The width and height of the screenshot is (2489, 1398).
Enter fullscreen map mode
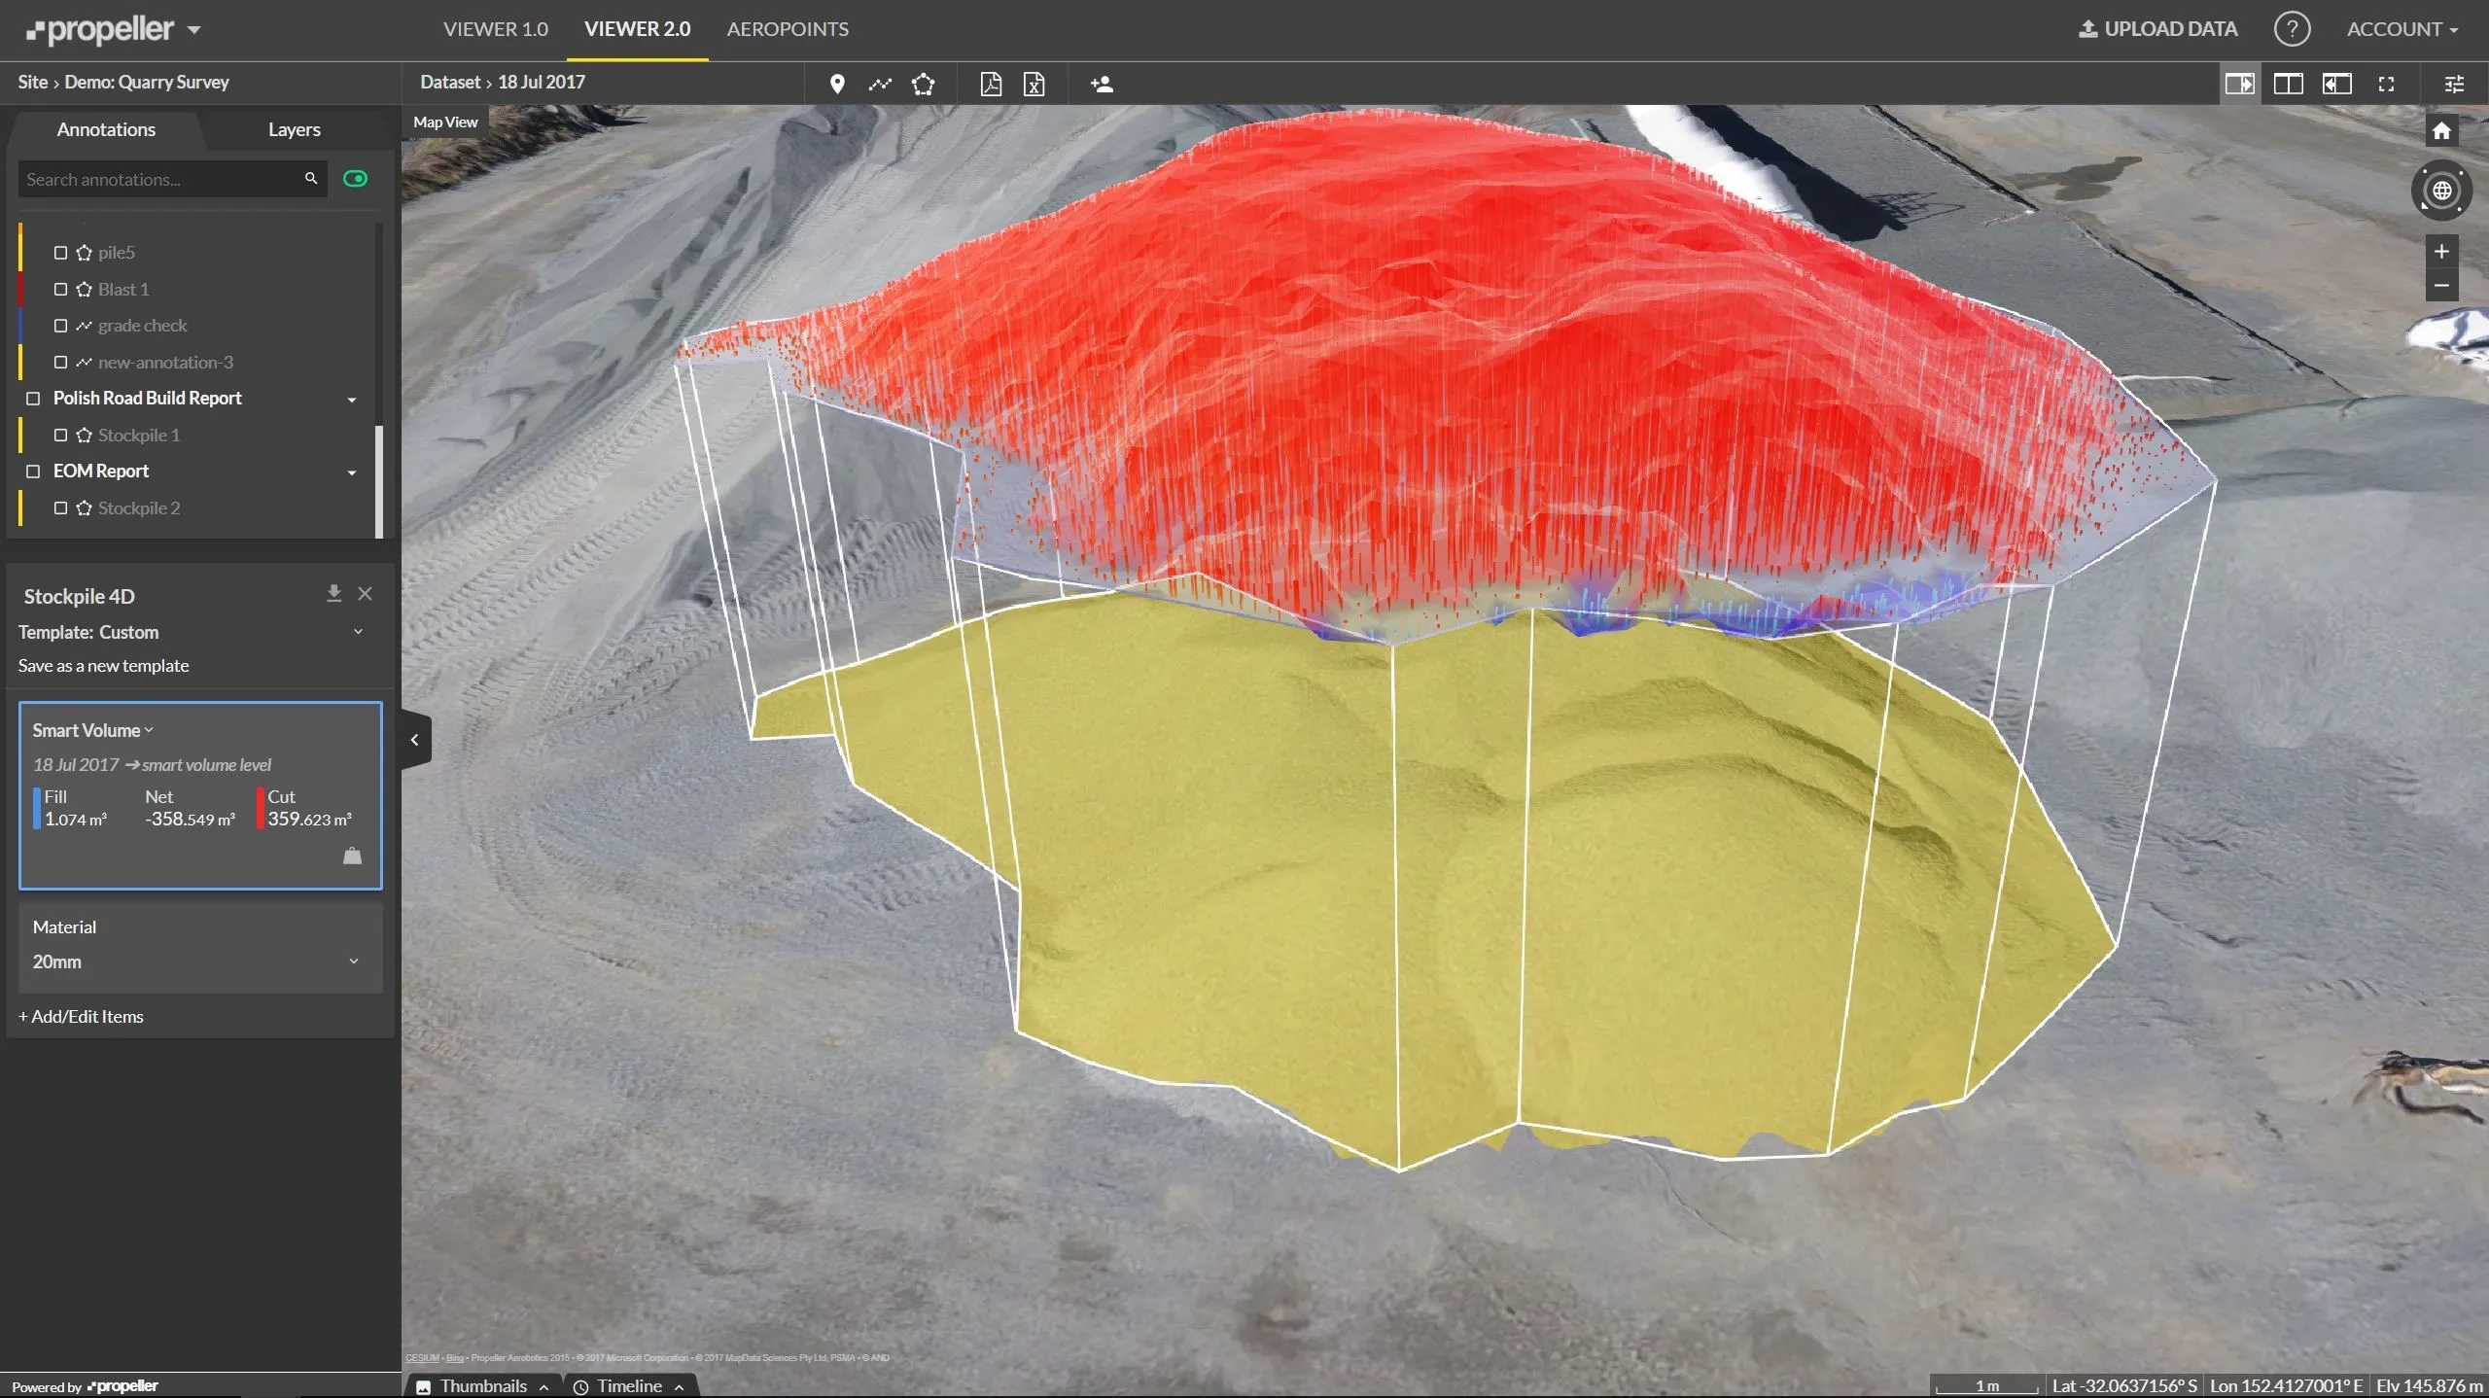coord(2386,84)
